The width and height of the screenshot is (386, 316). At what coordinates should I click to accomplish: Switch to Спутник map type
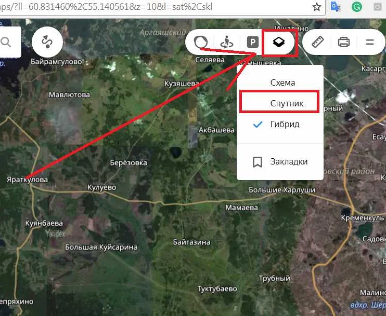tap(286, 103)
